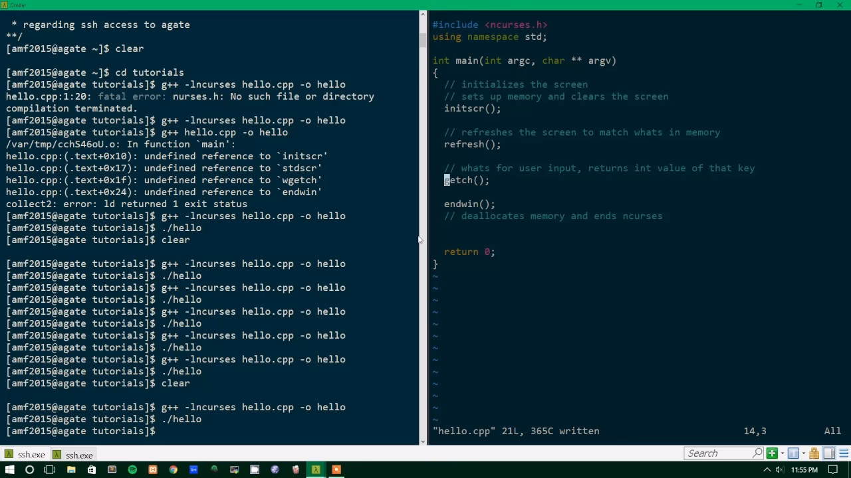Show hidden system tray icons chevron
Viewport: 851px width, 478px height.
768,470
